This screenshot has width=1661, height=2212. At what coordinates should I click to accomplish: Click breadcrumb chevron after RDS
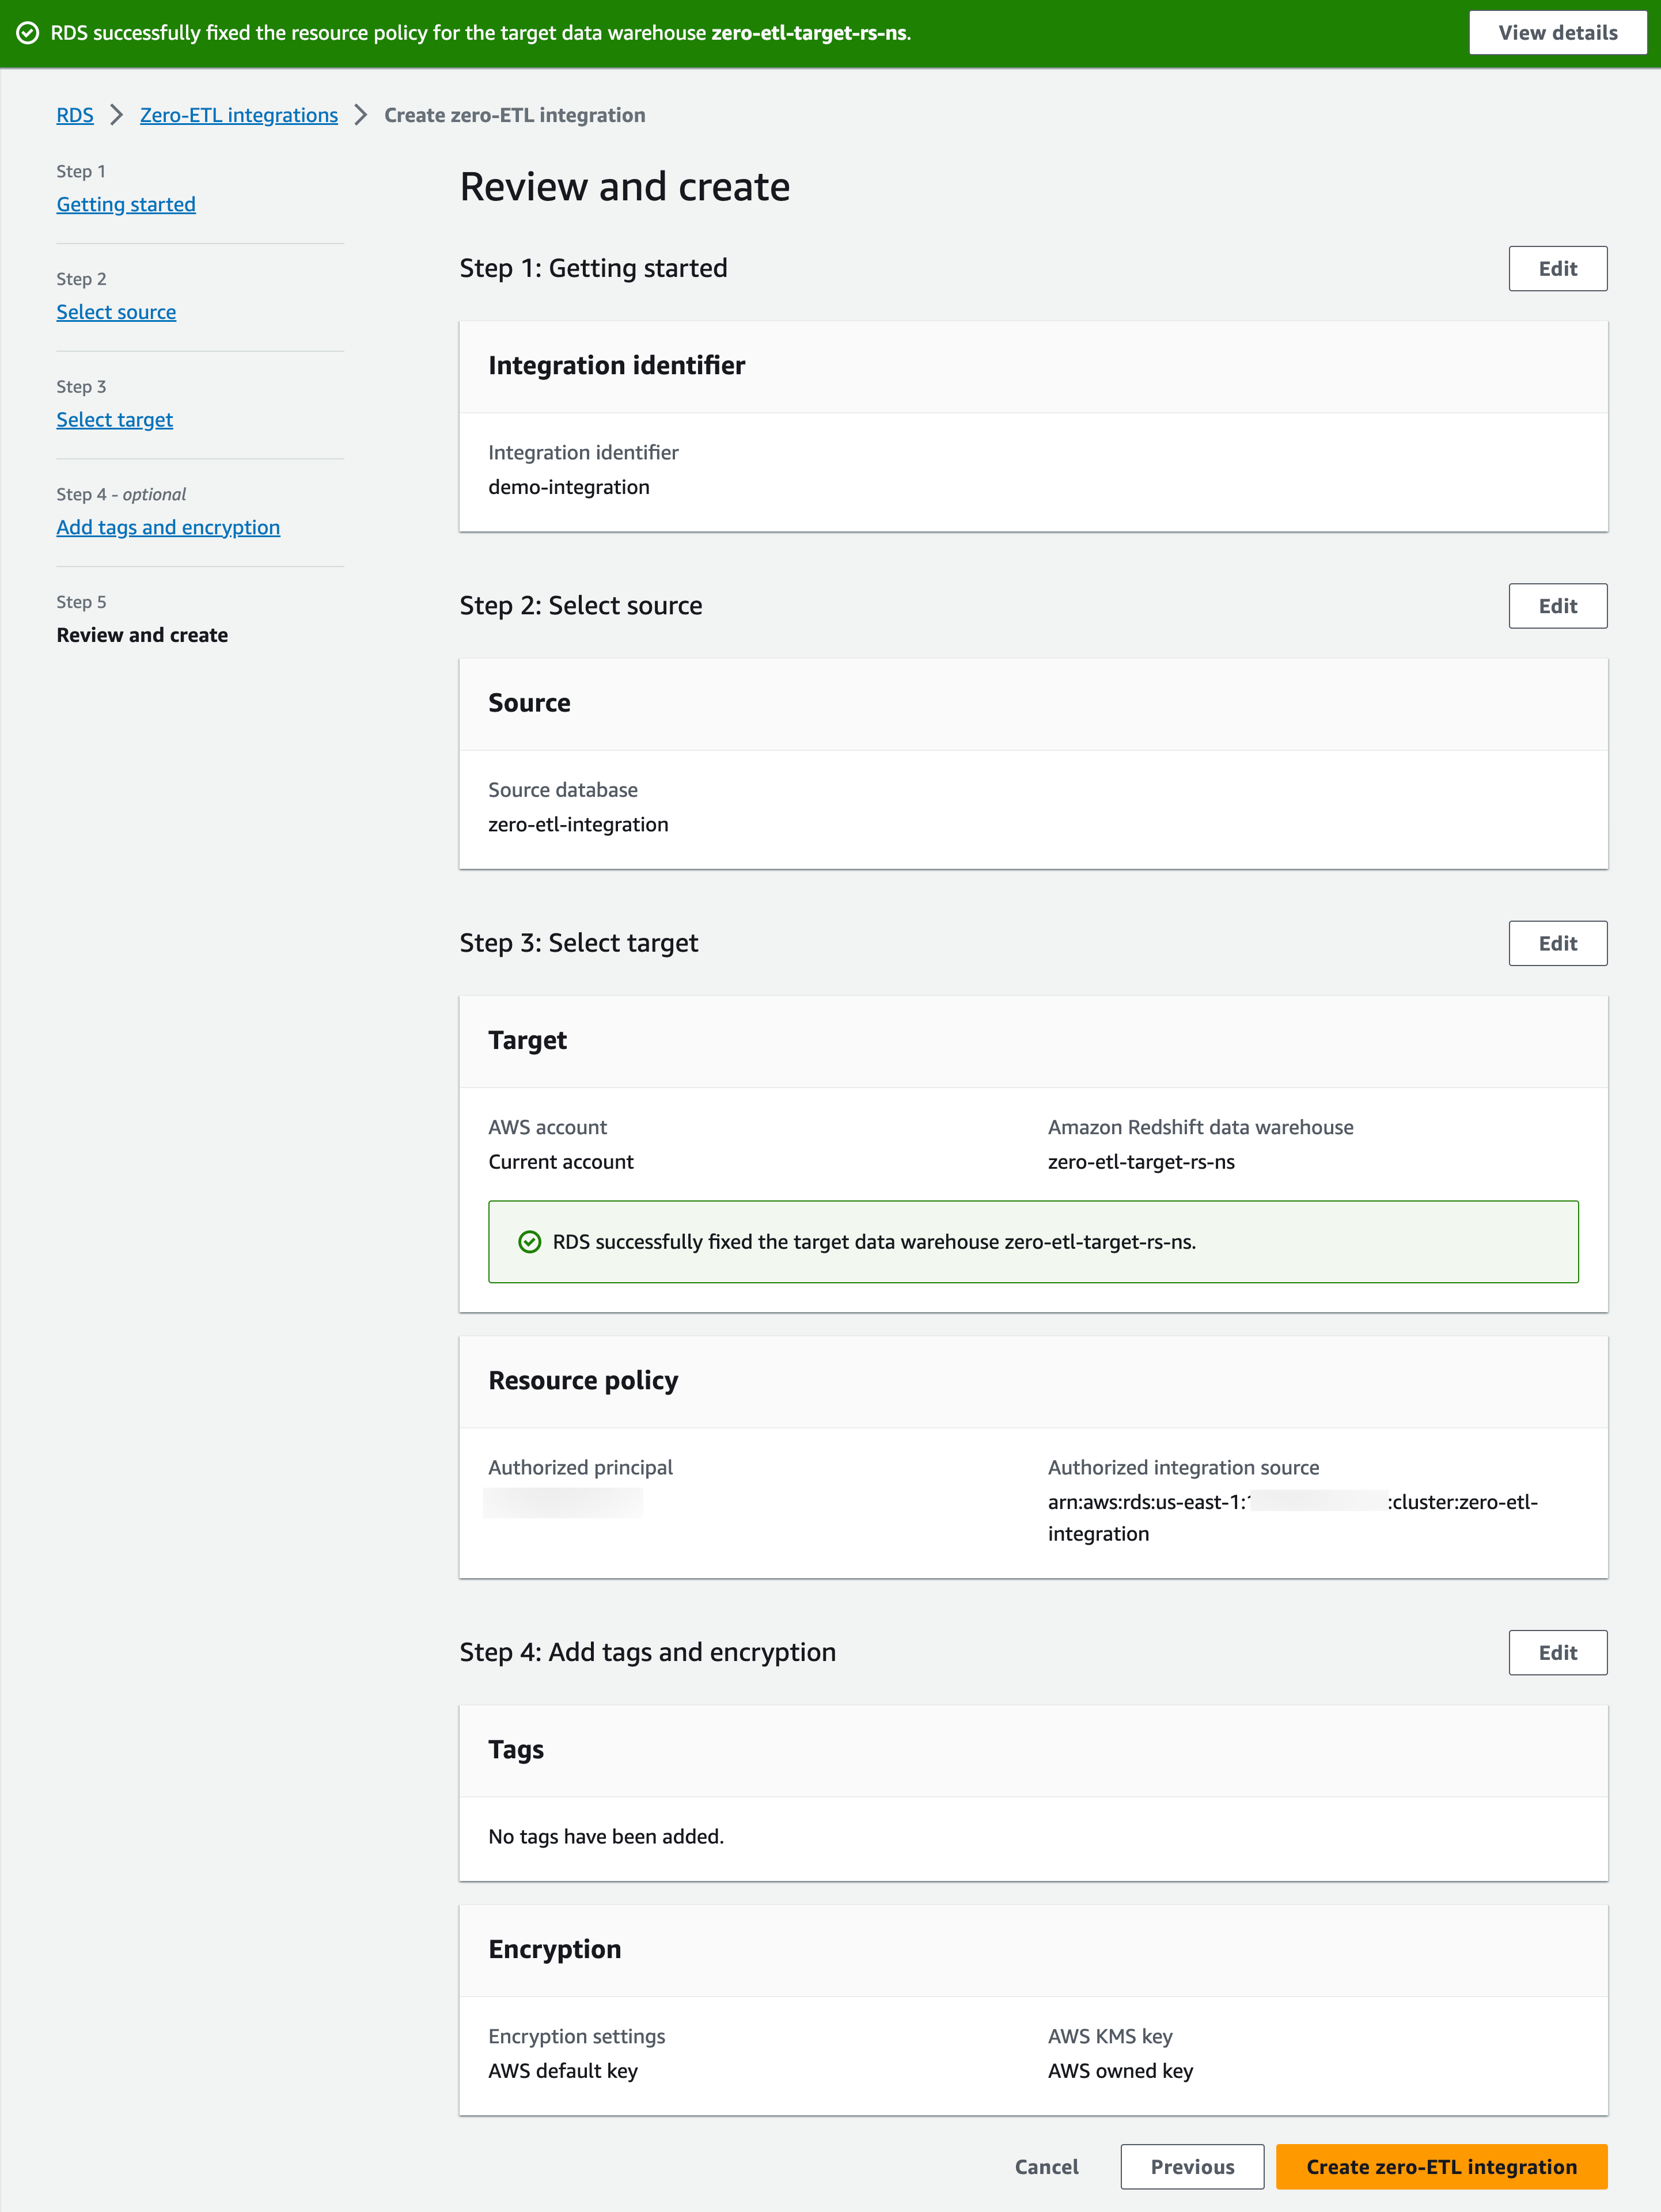pyautogui.click(x=117, y=115)
